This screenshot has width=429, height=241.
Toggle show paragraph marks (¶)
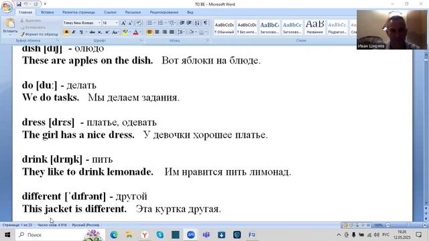tap(205, 23)
